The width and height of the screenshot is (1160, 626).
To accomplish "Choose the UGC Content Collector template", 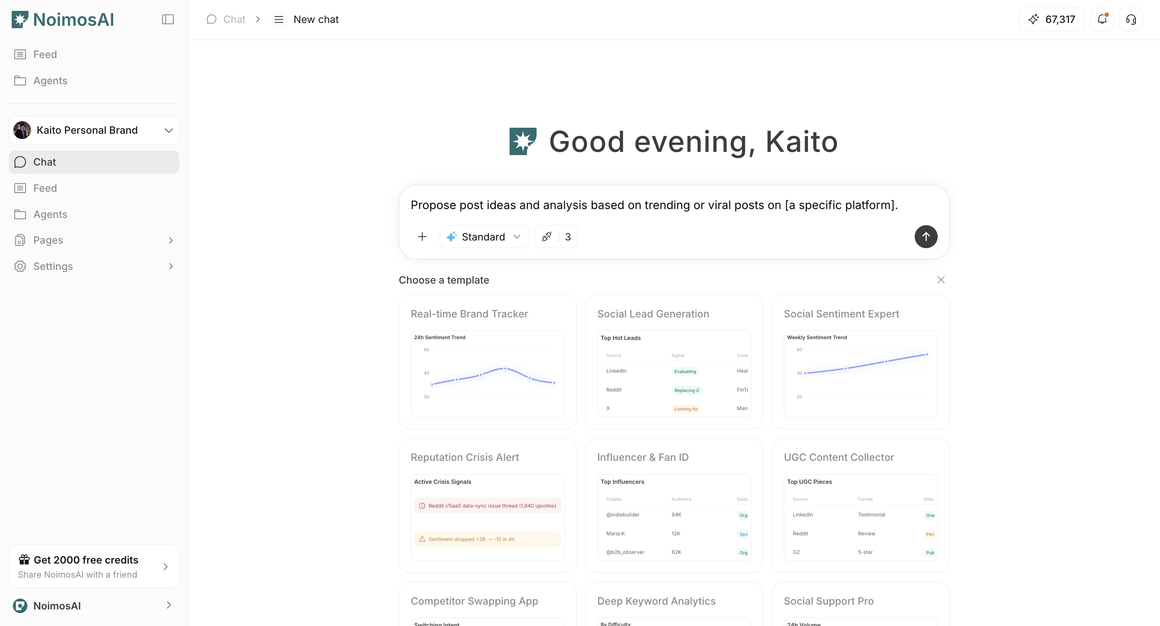I will click(861, 505).
